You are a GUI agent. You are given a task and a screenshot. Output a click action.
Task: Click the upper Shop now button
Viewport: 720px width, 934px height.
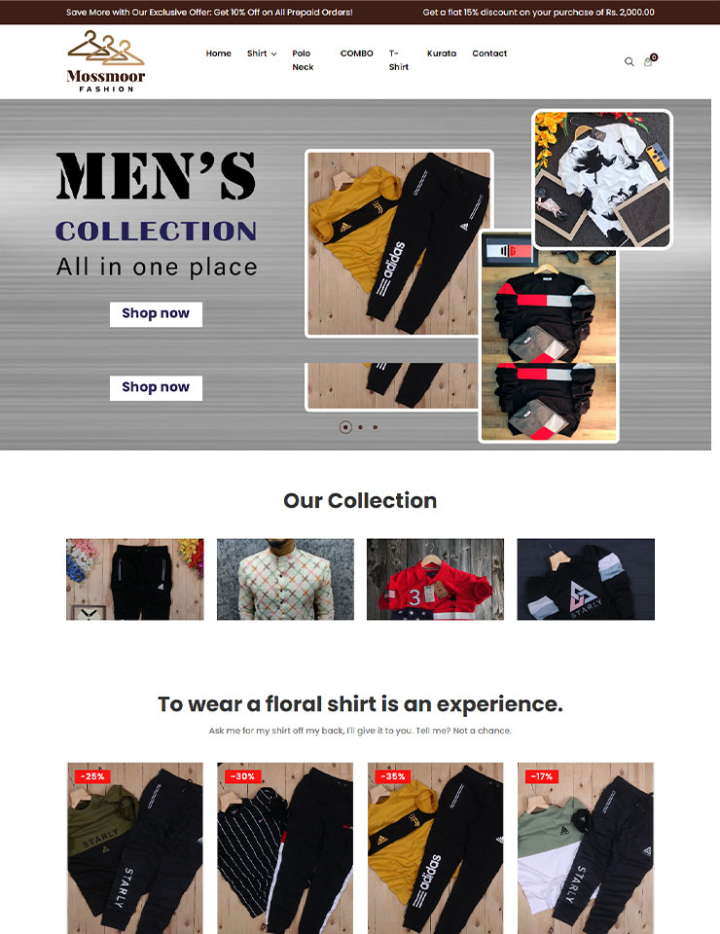pos(156,314)
